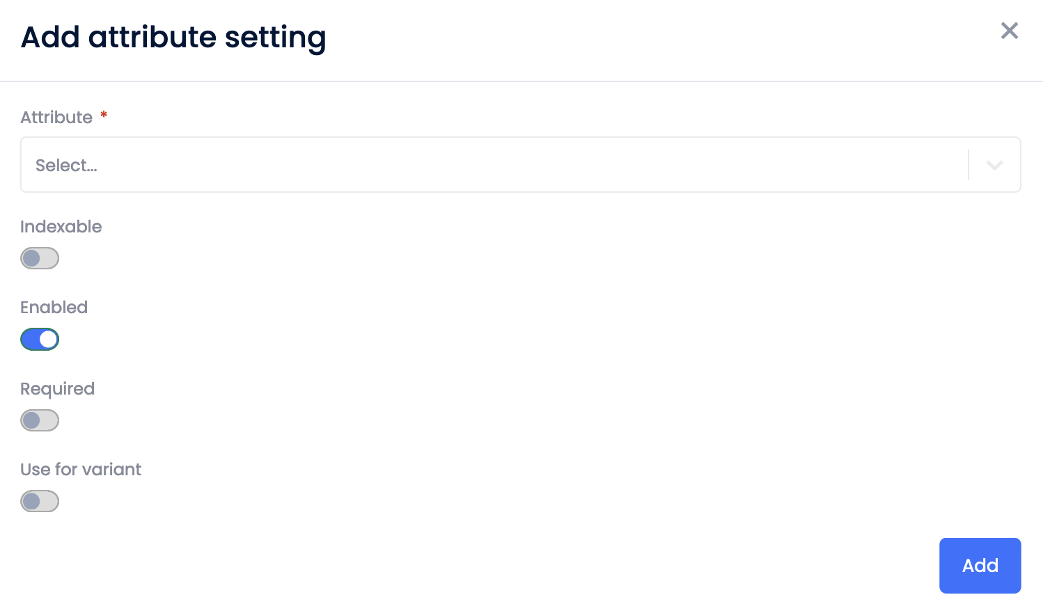The width and height of the screenshot is (1043, 611).
Task: Expand the attribute selection list
Action: point(994,164)
